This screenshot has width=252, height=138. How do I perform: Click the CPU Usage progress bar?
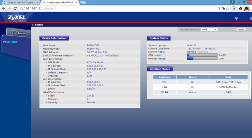pyautogui.click(x=202, y=55)
